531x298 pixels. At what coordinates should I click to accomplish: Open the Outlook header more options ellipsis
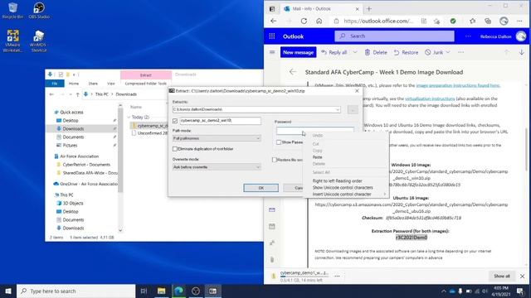click(468, 36)
